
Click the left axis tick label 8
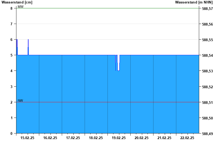tap(12, 8)
